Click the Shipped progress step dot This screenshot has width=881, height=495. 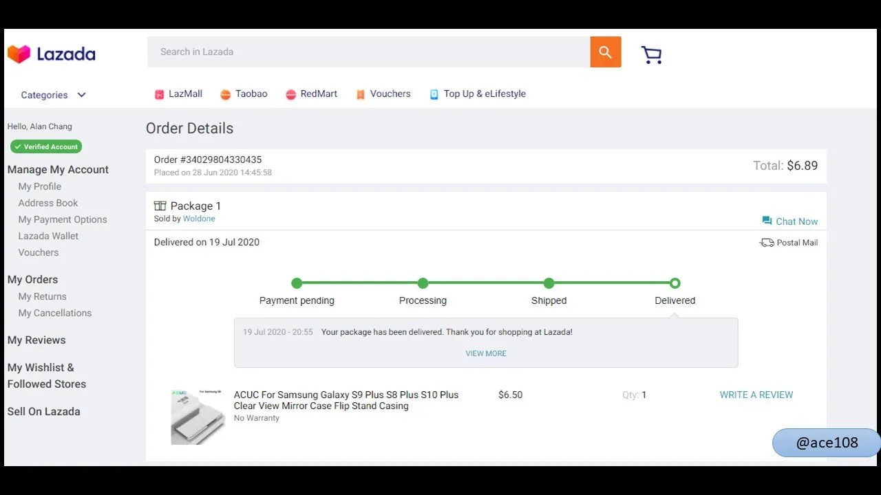click(549, 283)
